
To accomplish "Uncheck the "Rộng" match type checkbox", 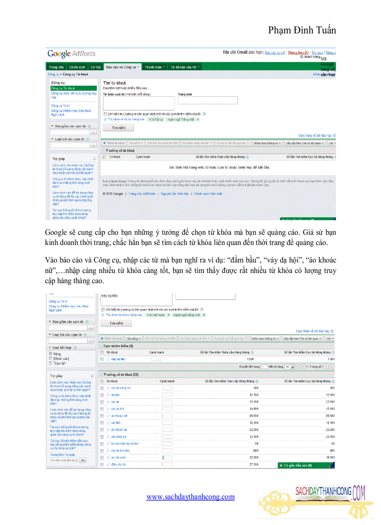I will [x=51, y=354].
